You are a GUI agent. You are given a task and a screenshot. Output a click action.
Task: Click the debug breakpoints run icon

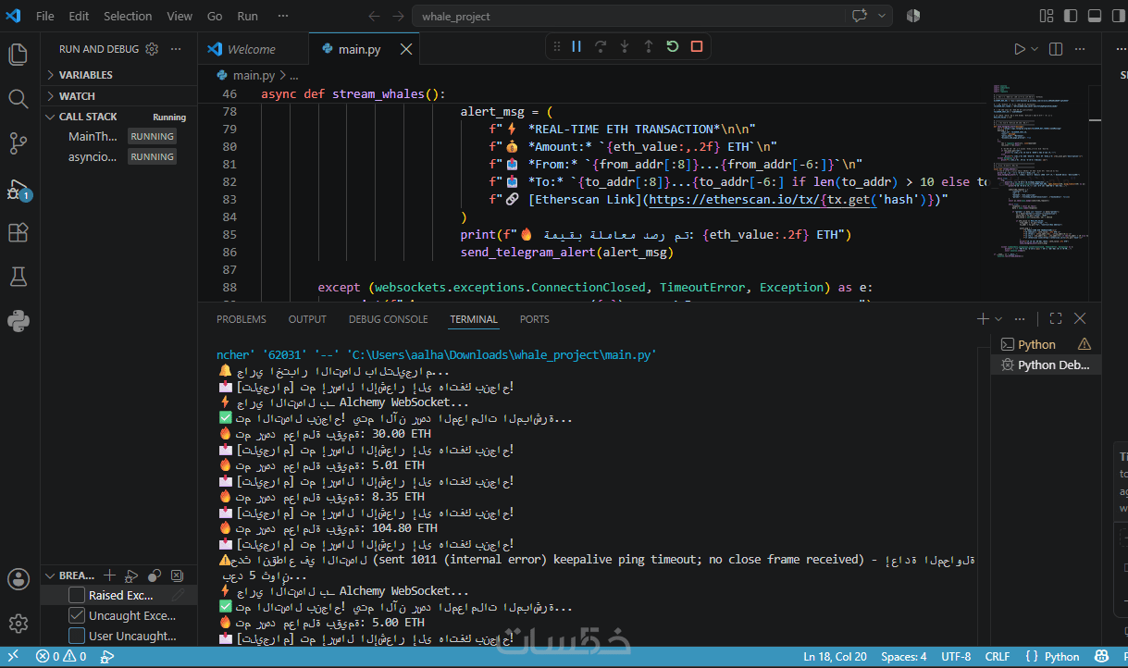click(131, 575)
